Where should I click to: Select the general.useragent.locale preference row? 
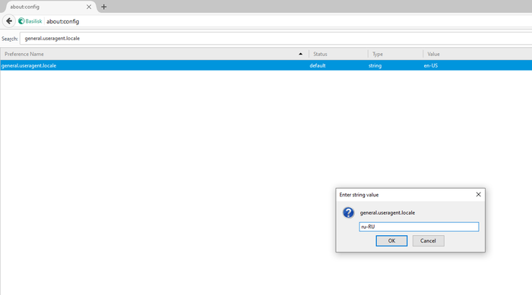266,65
